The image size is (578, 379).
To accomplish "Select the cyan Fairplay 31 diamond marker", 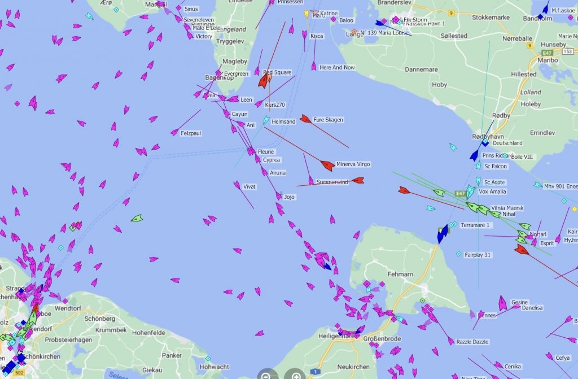I will click(x=458, y=254).
